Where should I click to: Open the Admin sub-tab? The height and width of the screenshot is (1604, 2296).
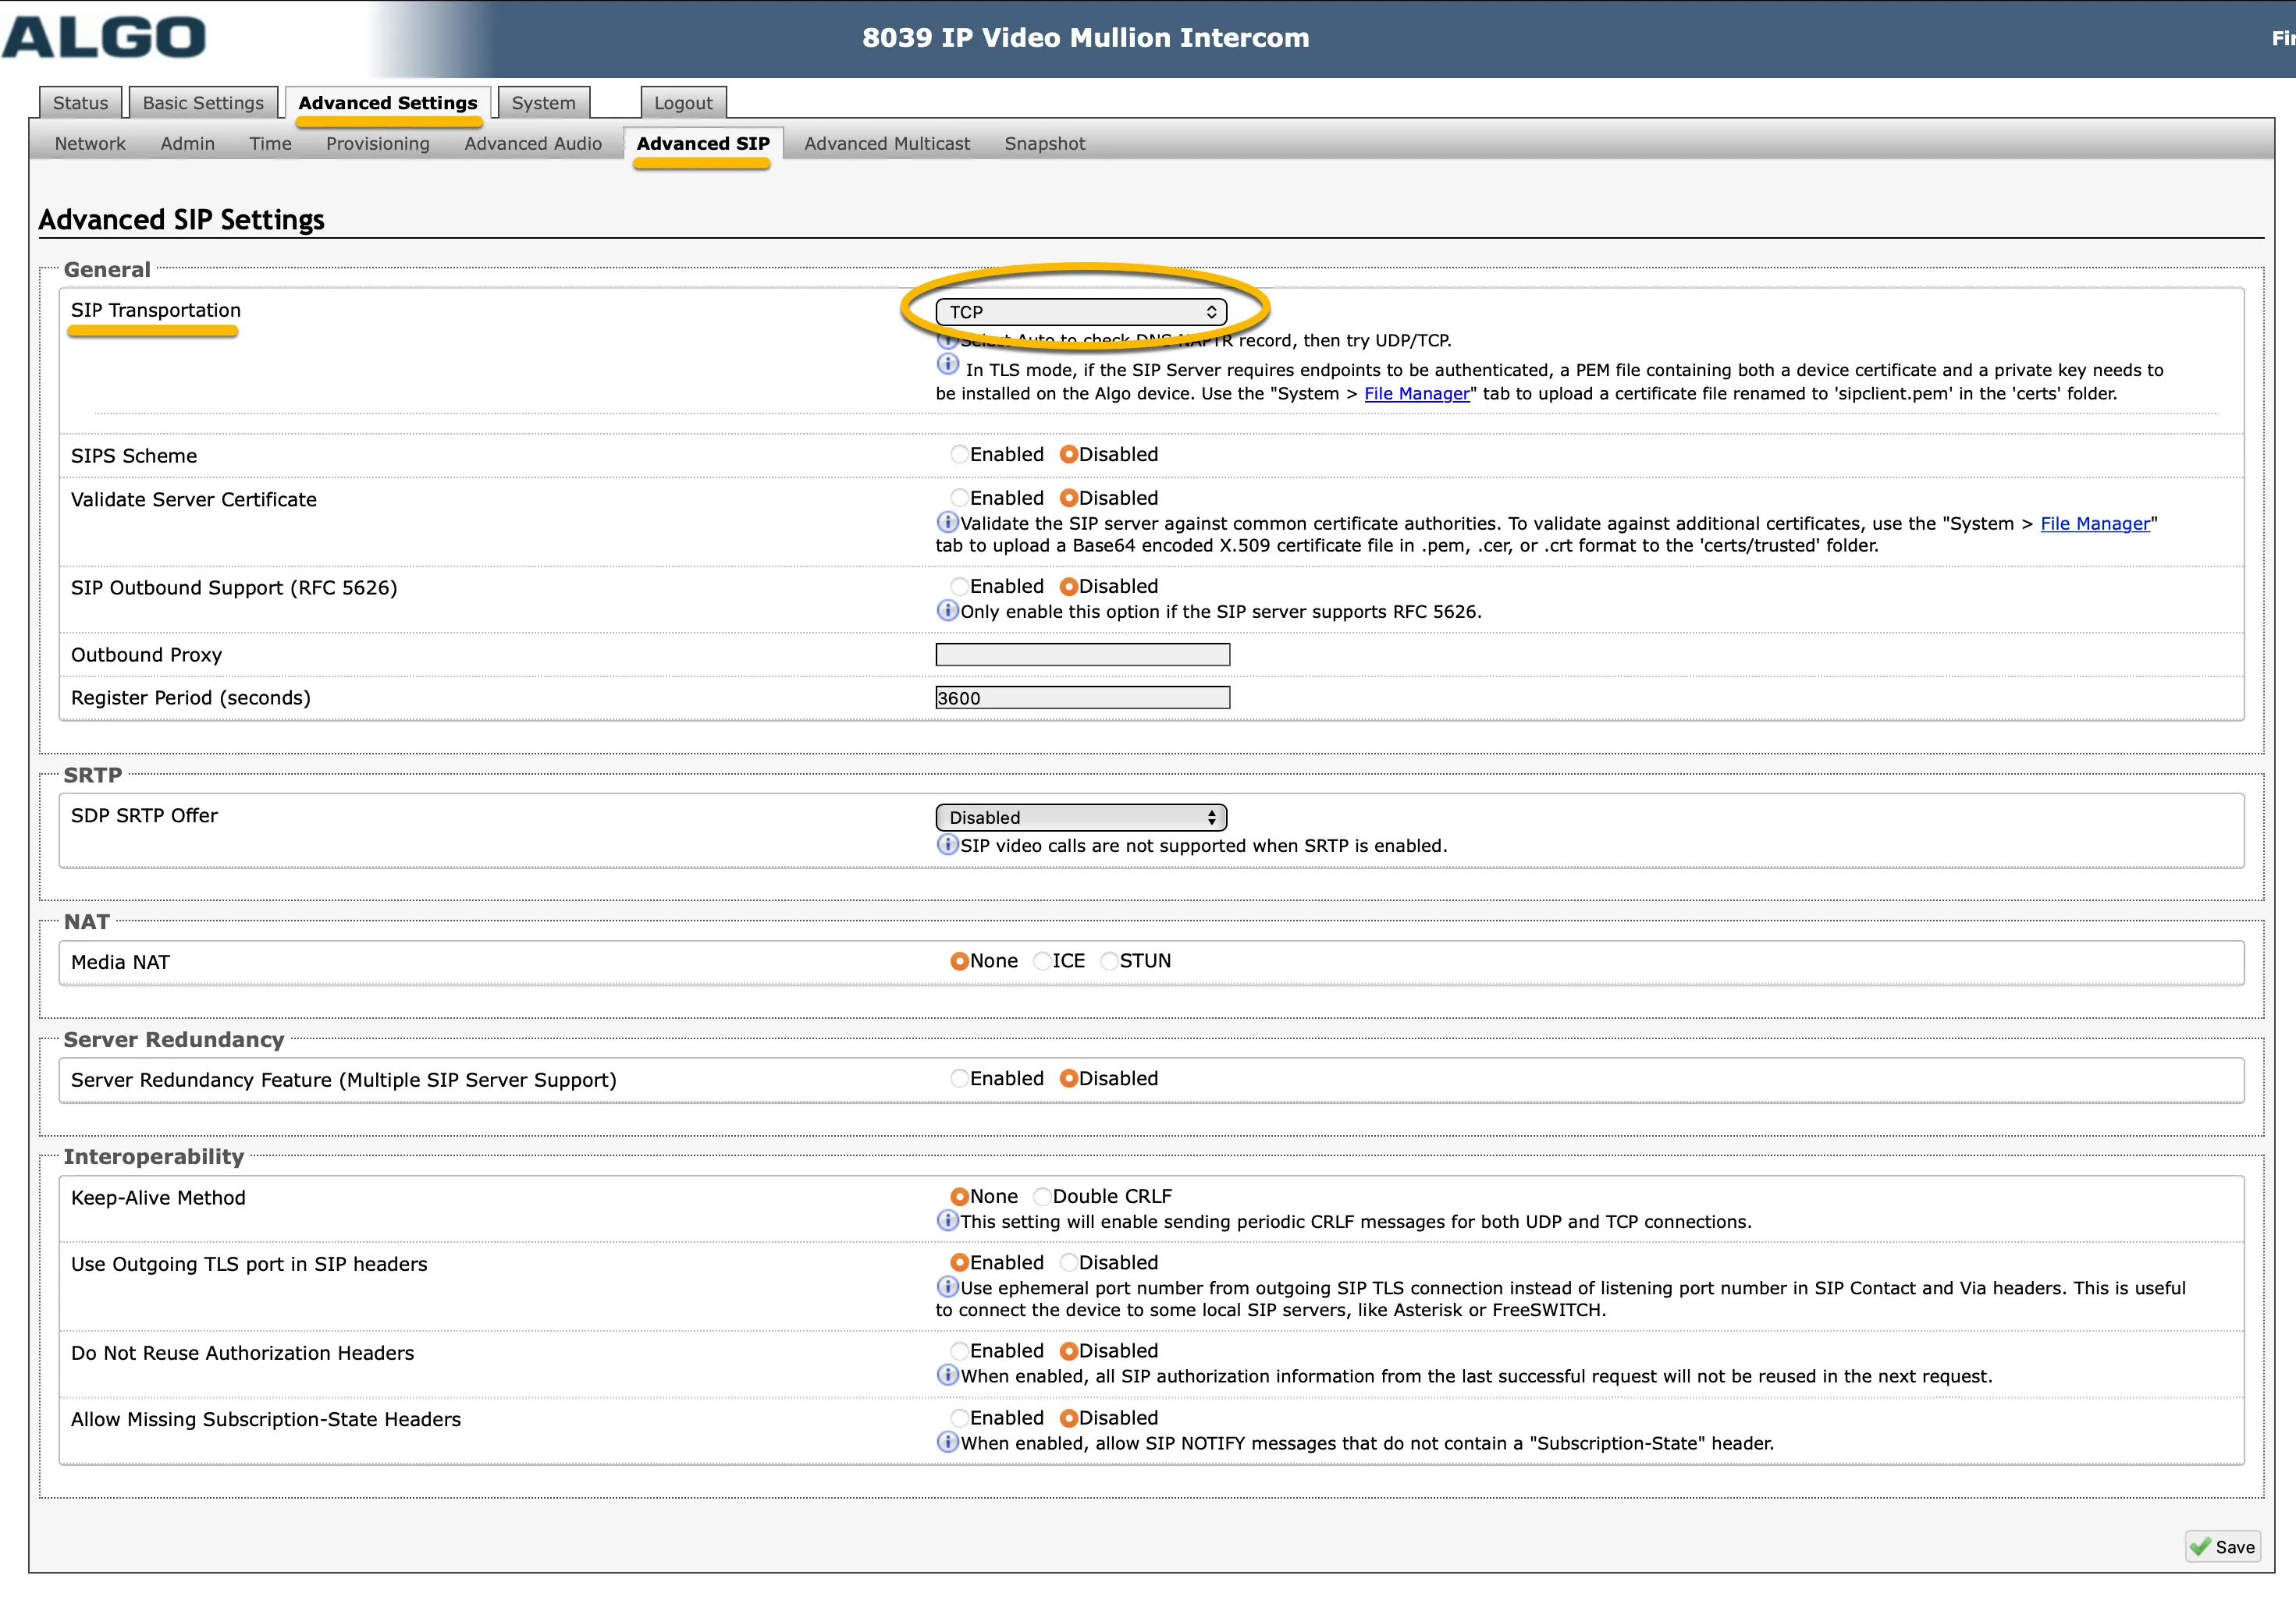tap(188, 144)
